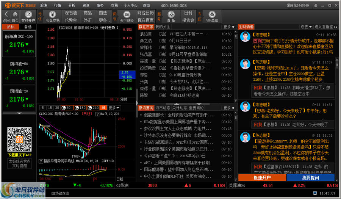The image size is (341, 199).
Task: Collapse the chart panel via side arrow
Action: 137,102
